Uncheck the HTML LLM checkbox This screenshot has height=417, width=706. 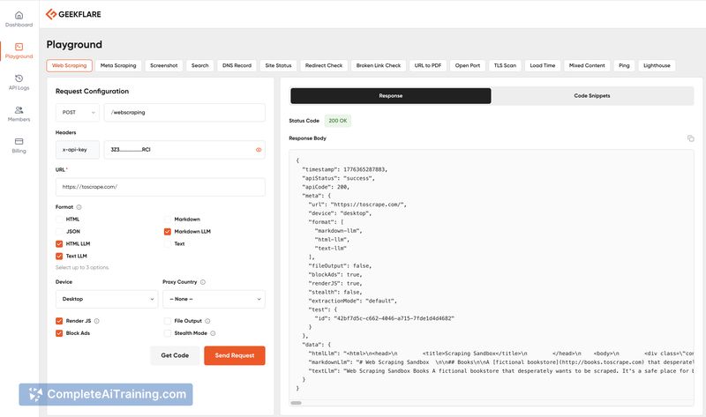(59, 244)
